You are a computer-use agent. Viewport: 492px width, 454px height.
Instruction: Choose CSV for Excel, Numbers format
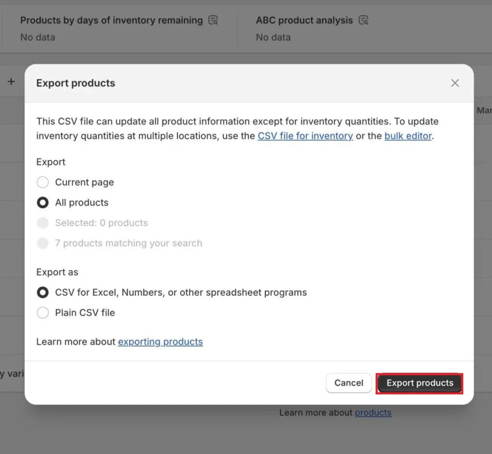click(43, 293)
